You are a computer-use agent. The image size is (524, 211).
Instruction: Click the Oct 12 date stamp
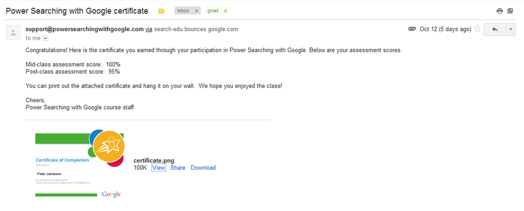pos(445,29)
